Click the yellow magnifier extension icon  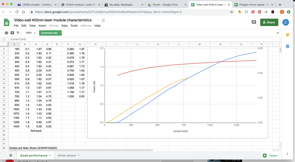tap(240, 12)
